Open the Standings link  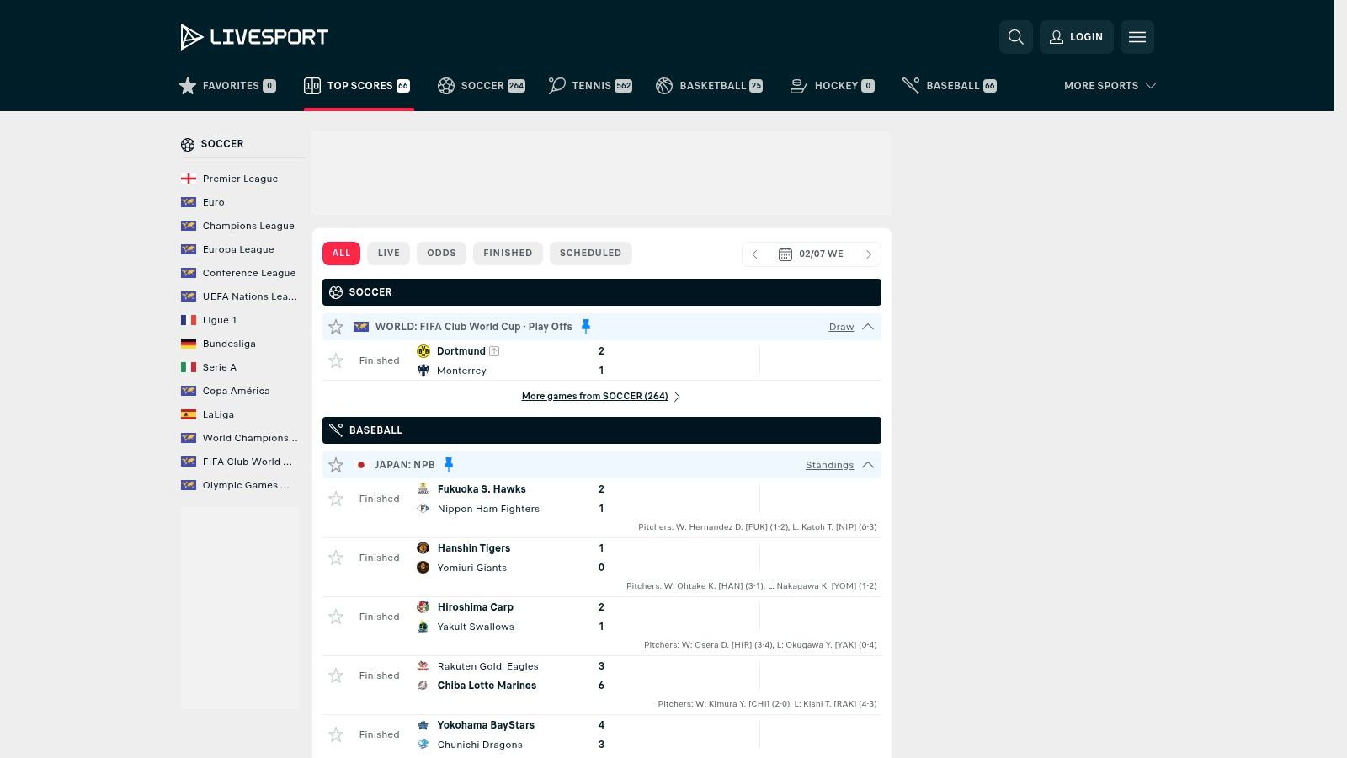(x=828, y=464)
